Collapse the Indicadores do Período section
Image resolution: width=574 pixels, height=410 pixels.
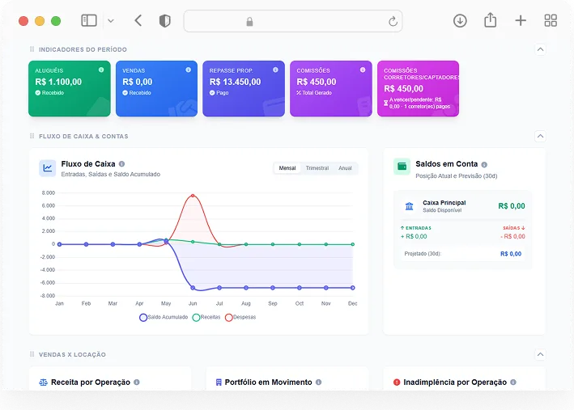(540, 49)
